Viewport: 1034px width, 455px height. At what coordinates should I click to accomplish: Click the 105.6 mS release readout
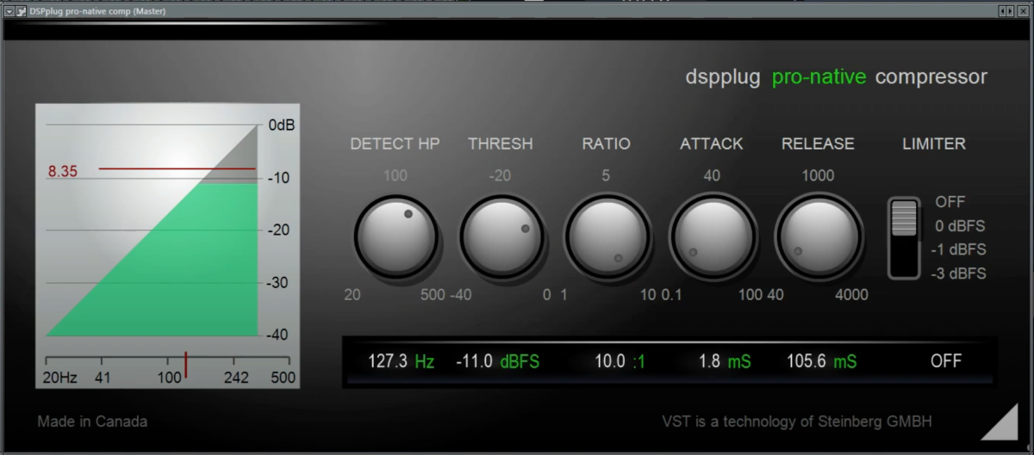(x=822, y=361)
